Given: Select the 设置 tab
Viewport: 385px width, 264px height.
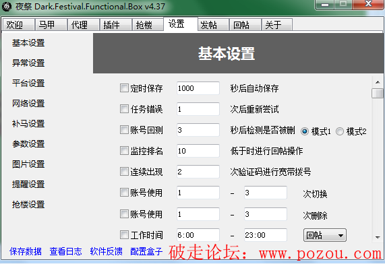Looking at the screenshot, I should [x=181, y=24].
